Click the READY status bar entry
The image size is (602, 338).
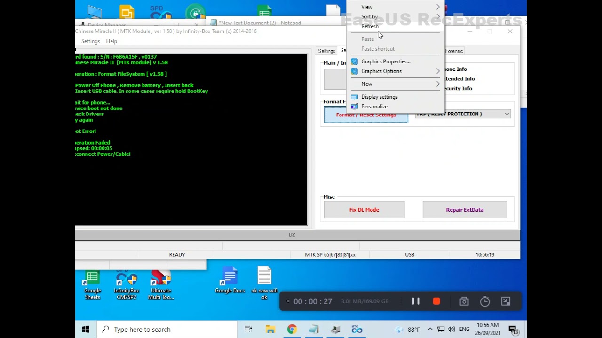pyautogui.click(x=177, y=254)
